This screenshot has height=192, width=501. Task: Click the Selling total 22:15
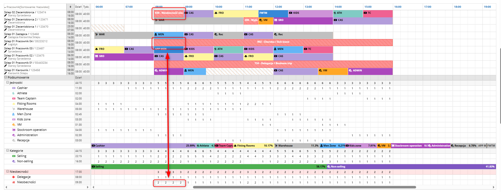79,156
